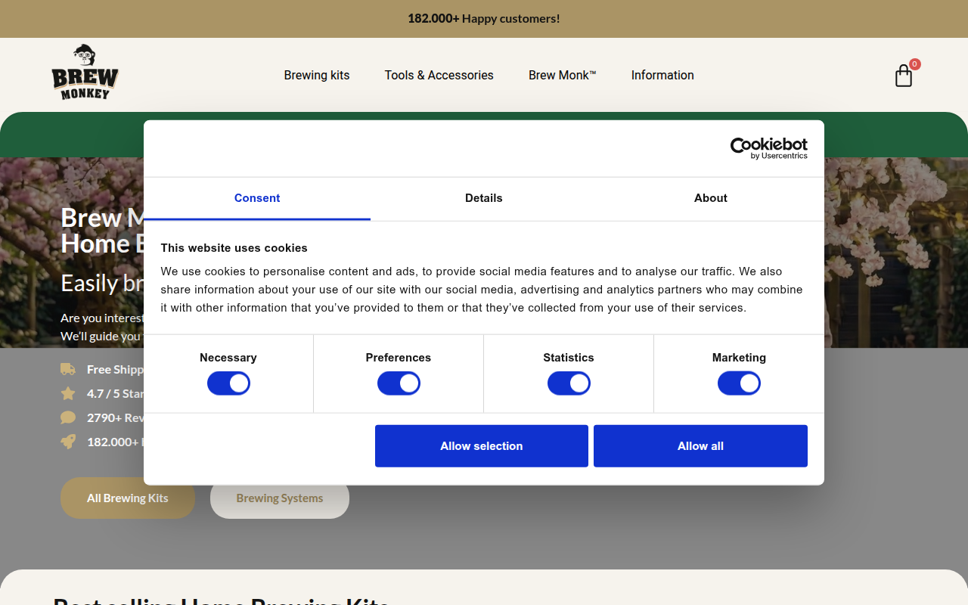This screenshot has height=605, width=968.
Task: Open the shopping cart bag icon
Action: pos(904,76)
